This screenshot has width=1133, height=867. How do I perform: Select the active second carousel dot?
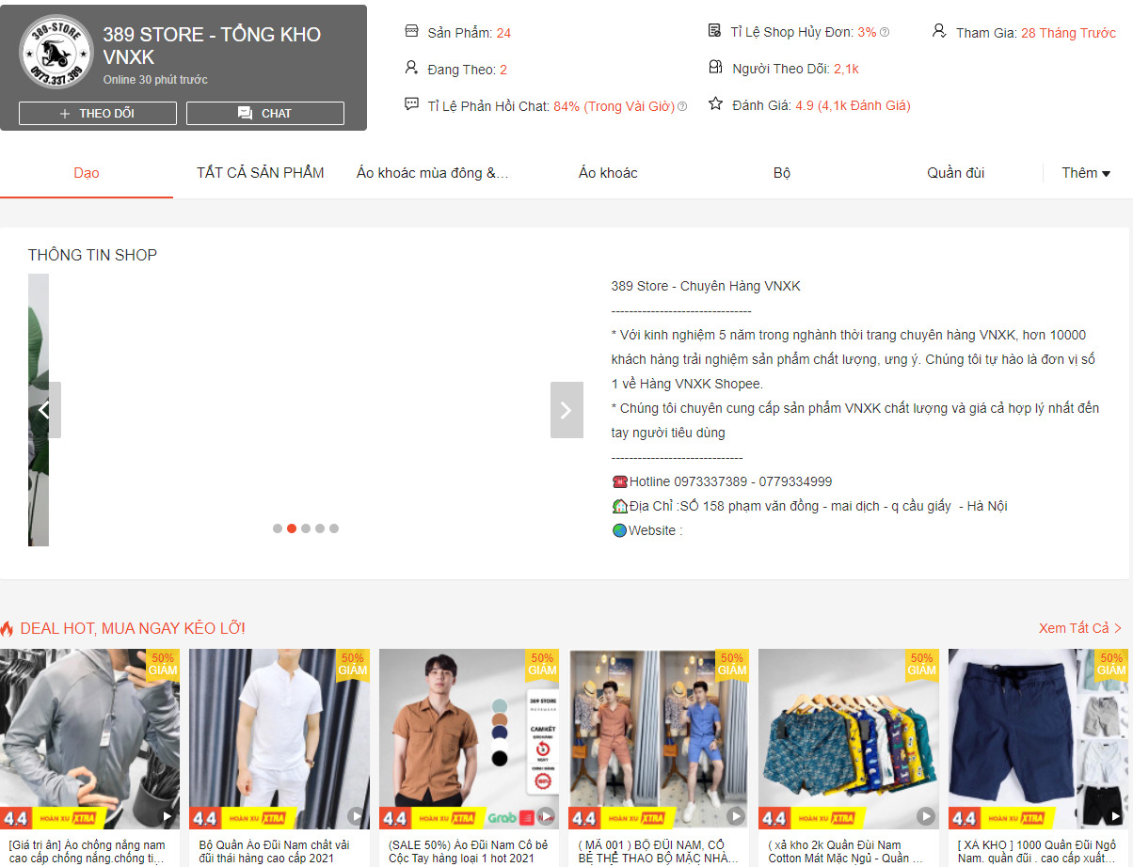click(x=292, y=528)
